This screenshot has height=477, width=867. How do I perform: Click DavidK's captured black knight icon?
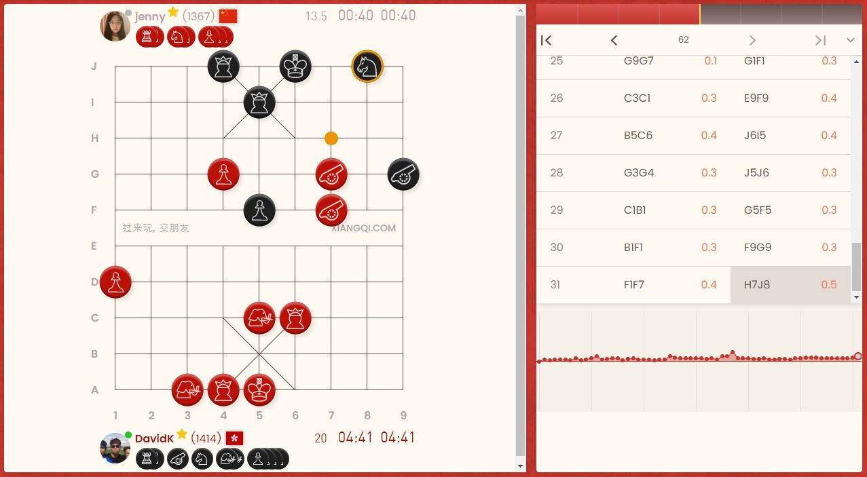click(x=202, y=459)
